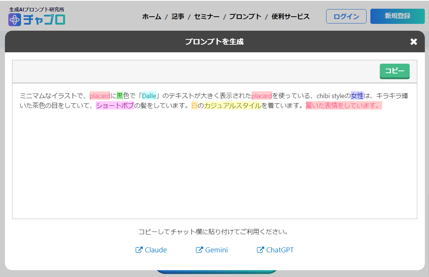Click the チャプロ logo icon
Viewport: 429px width, 277px height.
pos(14,20)
